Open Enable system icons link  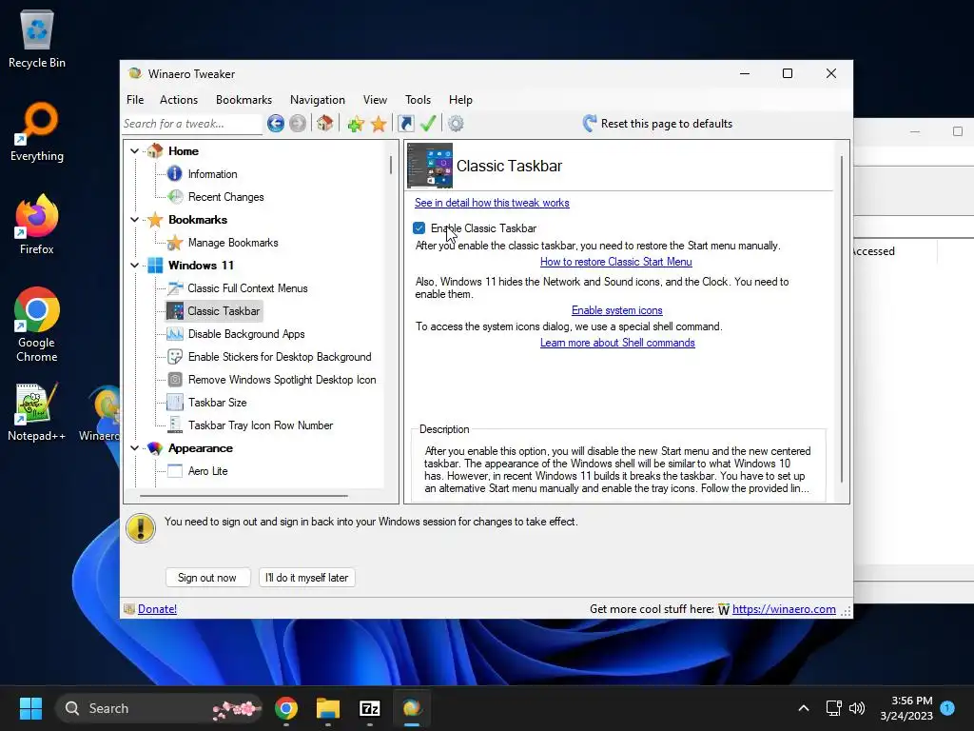tap(616, 310)
